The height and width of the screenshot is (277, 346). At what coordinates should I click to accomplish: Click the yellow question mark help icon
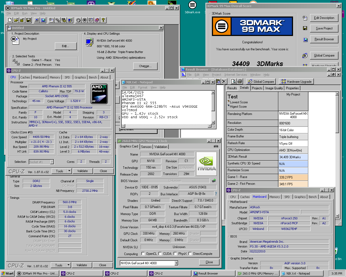click(x=103, y=20)
